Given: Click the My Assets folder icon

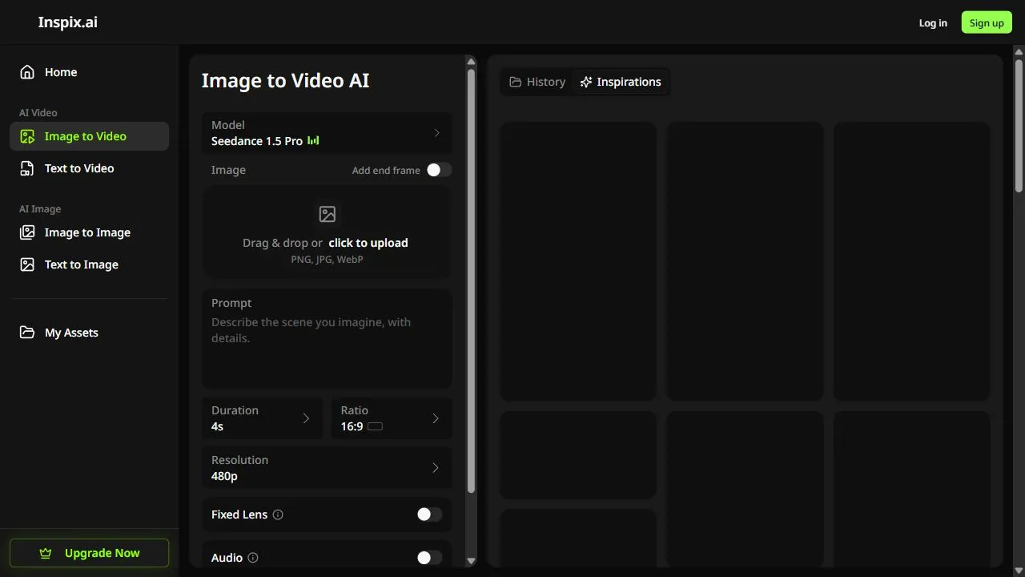Looking at the screenshot, I should 27,333.
